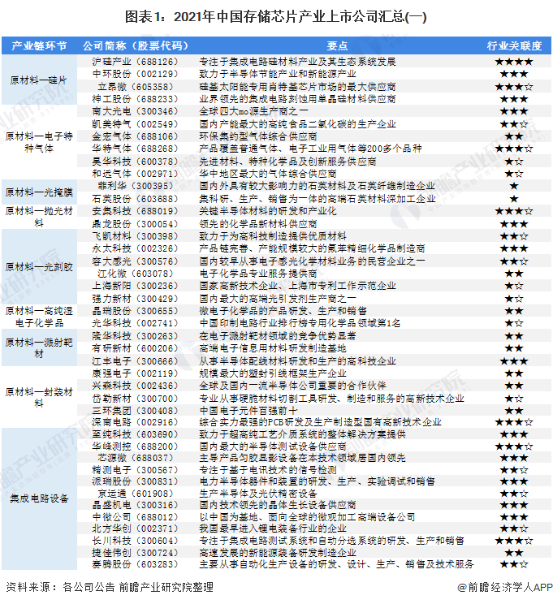The image size is (553, 604).
Task: Select 菲利华（300395） company cell
Action: coord(136,186)
